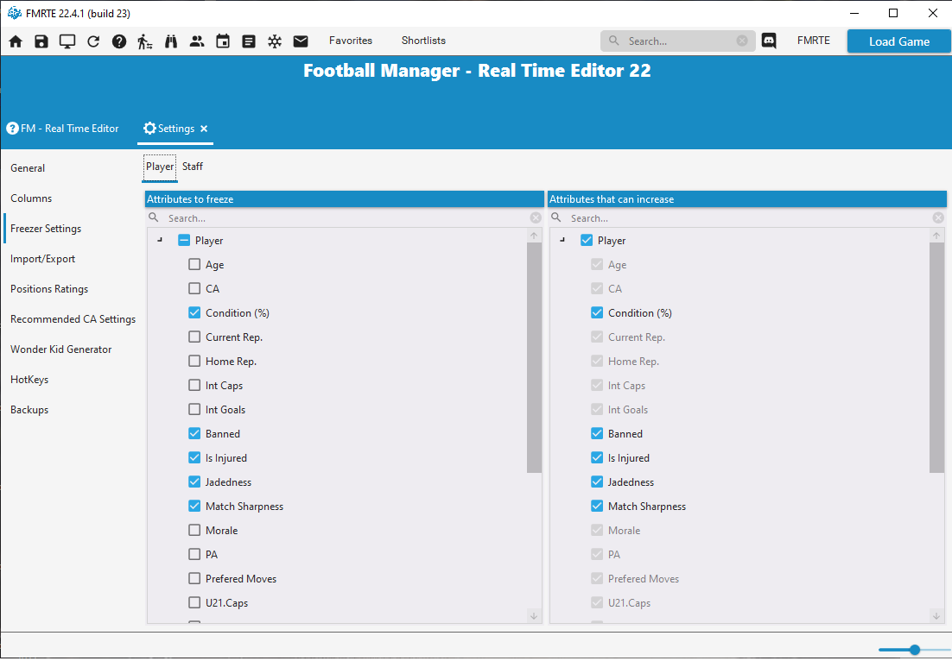This screenshot has width=952, height=661.
Task: Uncheck Is Injured in Attributes to freeze
Action: tap(194, 458)
